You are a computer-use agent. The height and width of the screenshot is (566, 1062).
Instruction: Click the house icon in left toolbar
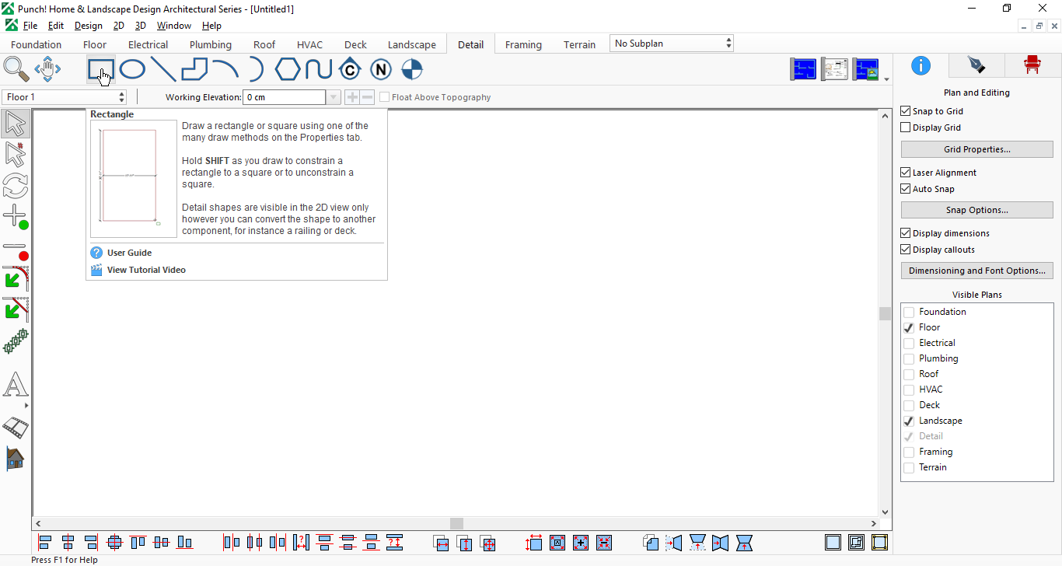[x=16, y=458]
